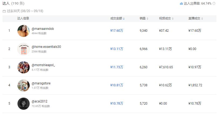Click the @momshieapol_ avatar

(23, 67)
